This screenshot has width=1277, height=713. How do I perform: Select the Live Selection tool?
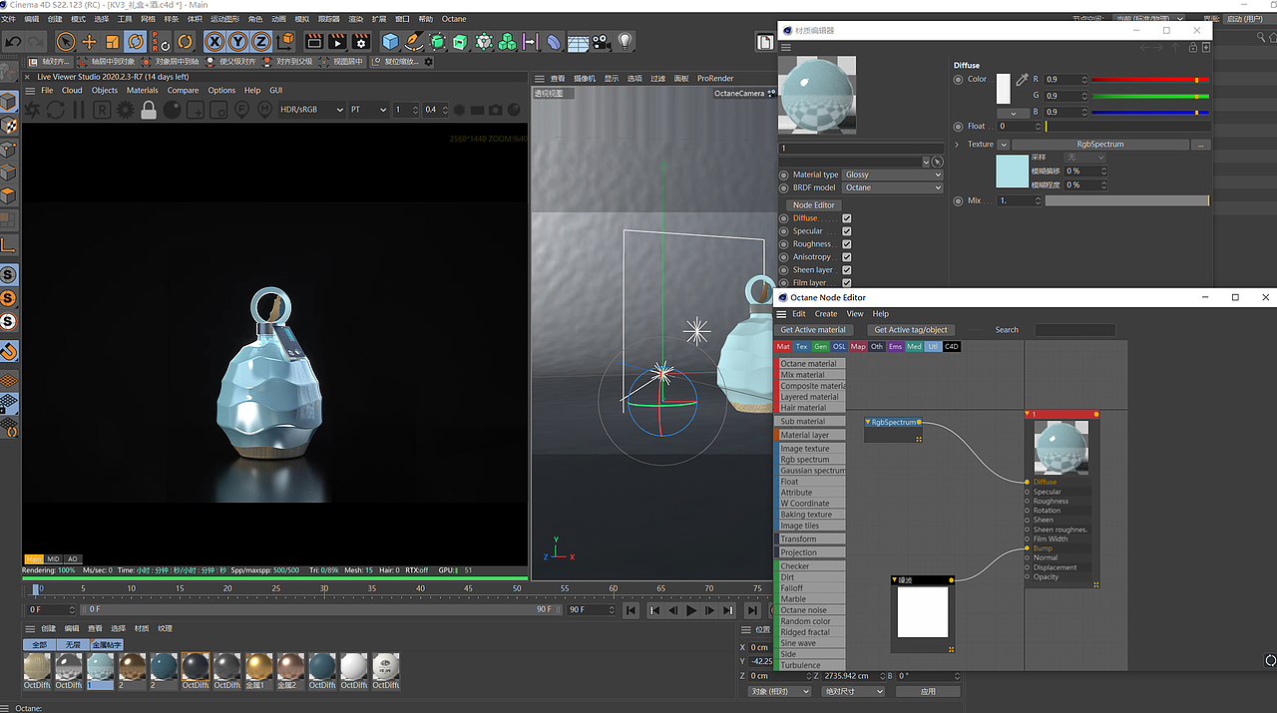[66, 42]
